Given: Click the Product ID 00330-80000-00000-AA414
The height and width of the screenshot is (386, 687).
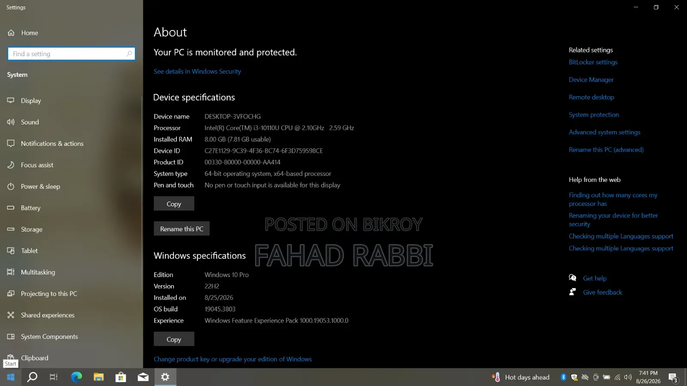Looking at the screenshot, I should pos(243,162).
